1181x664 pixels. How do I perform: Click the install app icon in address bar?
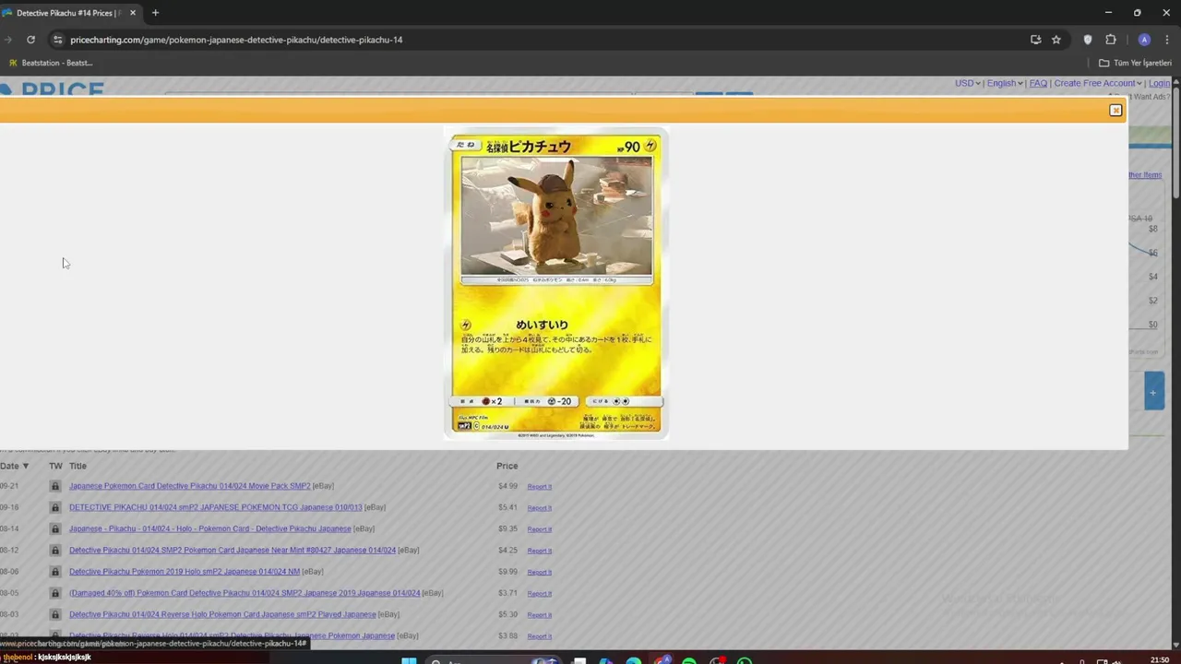click(x=1035, y=40)
